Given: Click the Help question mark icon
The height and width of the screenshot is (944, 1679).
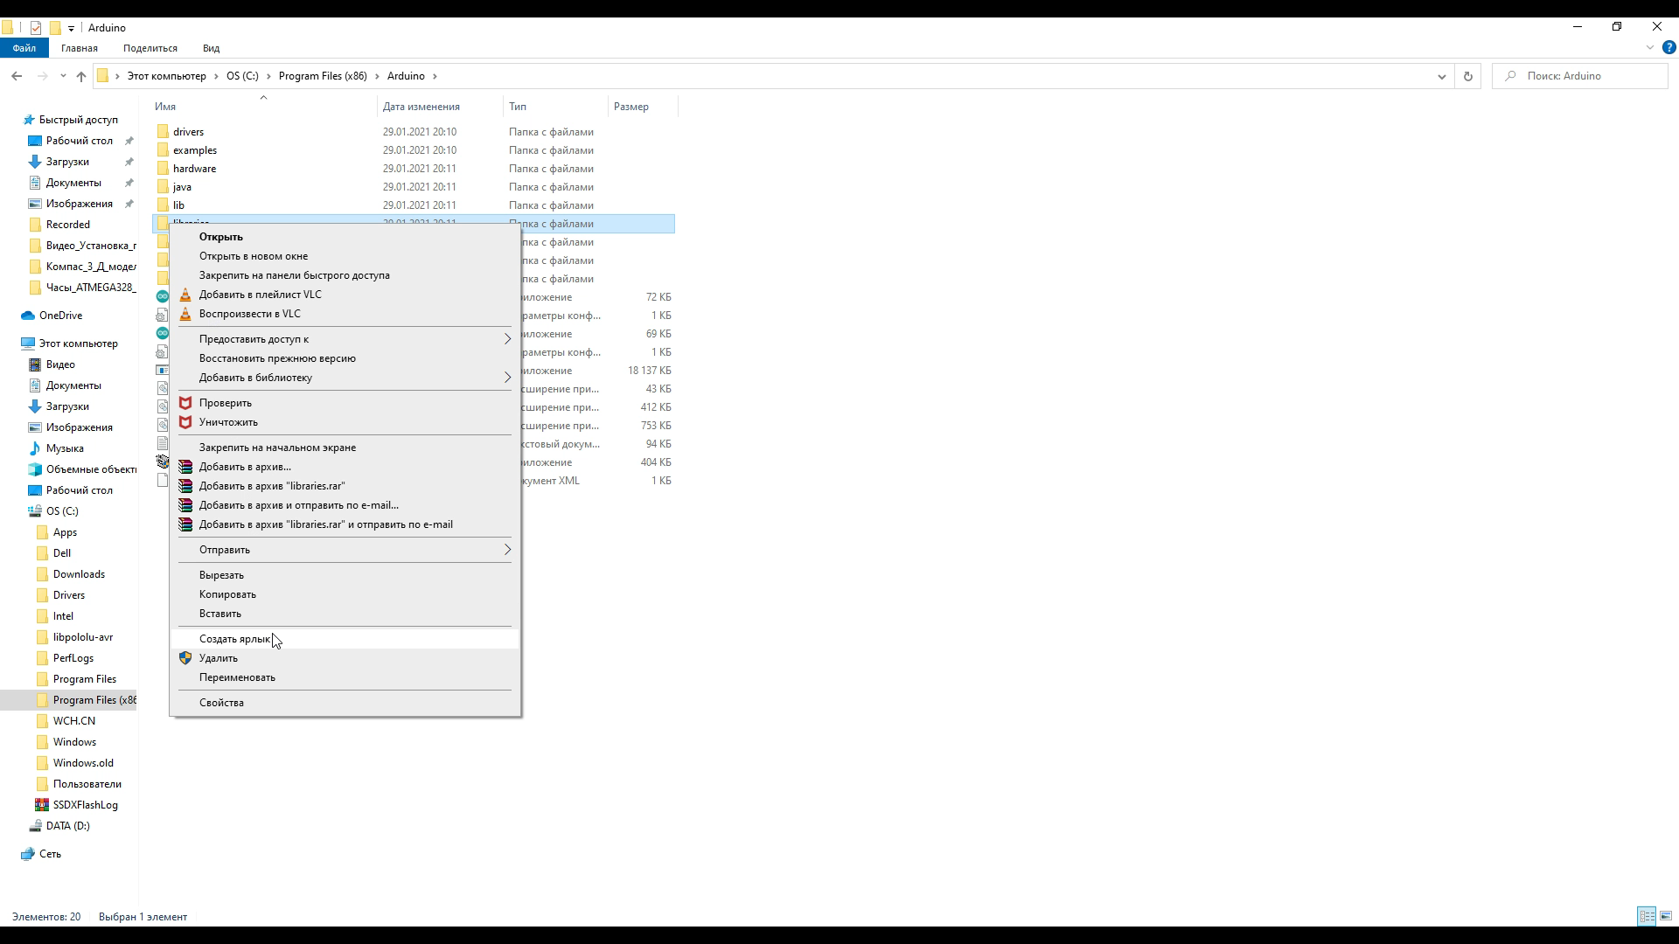Looking at the screenshot, I should coord(1669,48).
